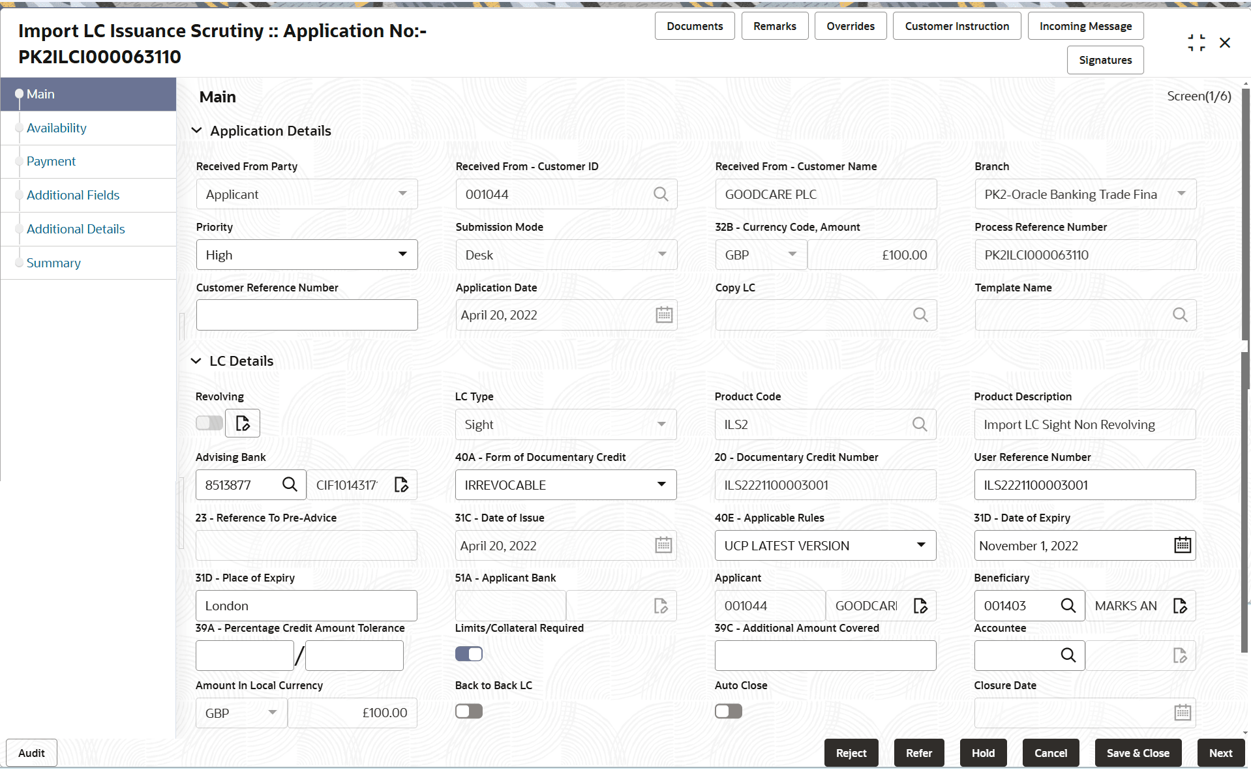
Task: Open Customer Instruction
Action: point(956,26)
